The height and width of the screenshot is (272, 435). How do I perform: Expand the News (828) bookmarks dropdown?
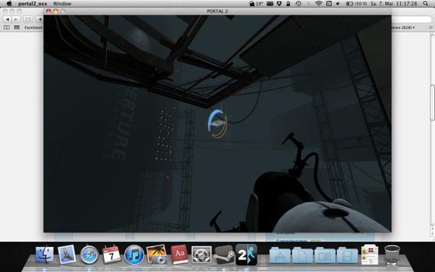point(403,27)
